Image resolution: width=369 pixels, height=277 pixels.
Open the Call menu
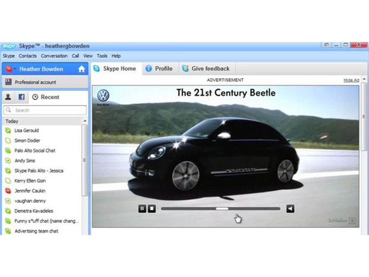[x=75, y=56]
